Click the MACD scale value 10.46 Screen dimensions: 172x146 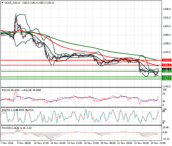166,127
